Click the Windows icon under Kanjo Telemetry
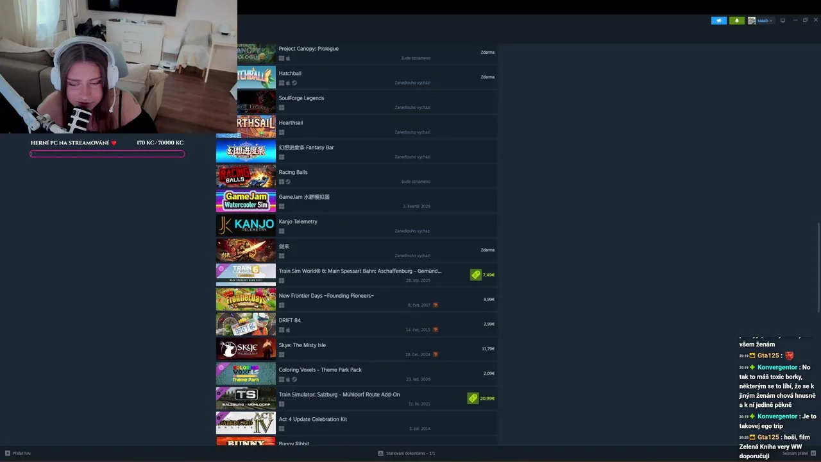Image resolution: width=821 pixels, height=462 pixels. tap(281, 231)
